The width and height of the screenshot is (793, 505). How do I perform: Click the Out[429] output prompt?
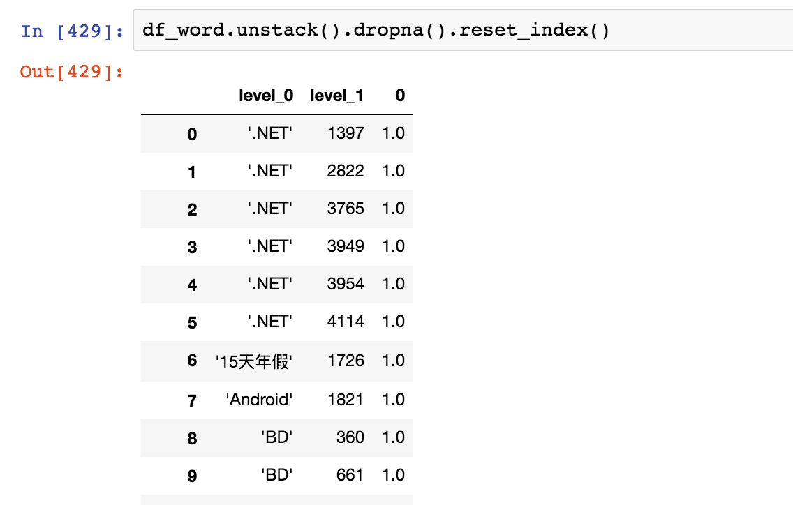click(x=72, y=71)
